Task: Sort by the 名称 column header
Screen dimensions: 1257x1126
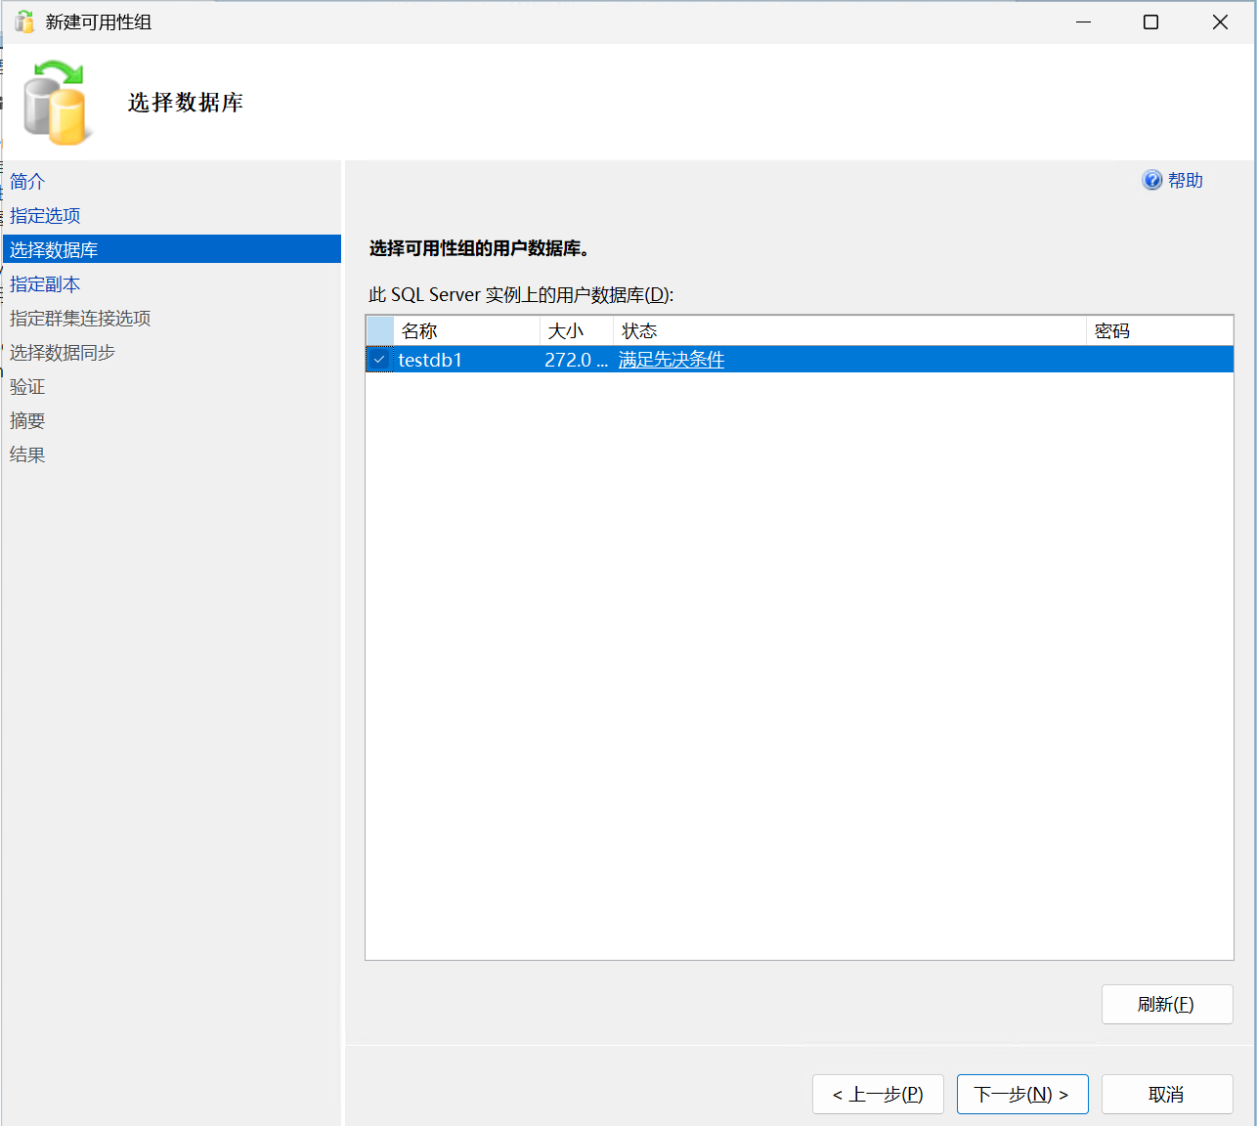Action: (x=466, y=331)
